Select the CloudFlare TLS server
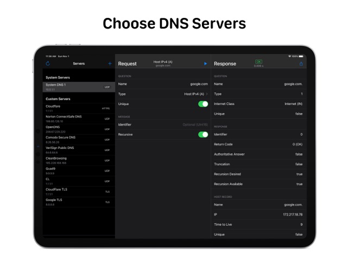The width and height of the screenshot is (349, 261). [x=79, y=192]
